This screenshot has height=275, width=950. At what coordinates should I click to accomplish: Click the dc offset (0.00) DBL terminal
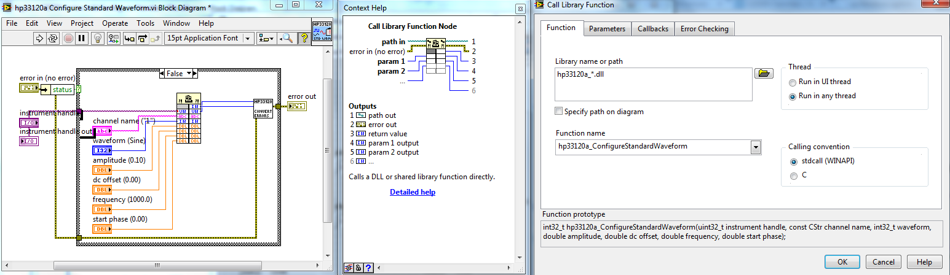(x=102, y=190)
